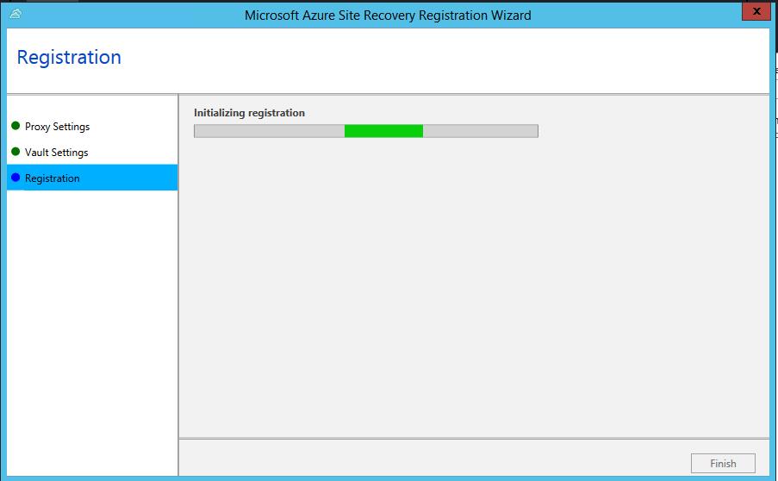778x481 pixels.
Task: Select the Registration step in sidebar
Action: tap(92, 178)
